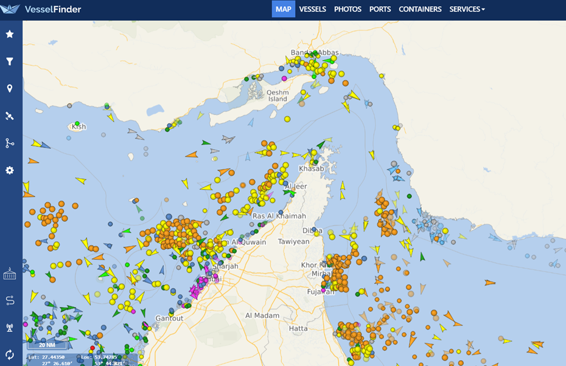Click the Qeshm Island label on map

(x=278, y=95)
